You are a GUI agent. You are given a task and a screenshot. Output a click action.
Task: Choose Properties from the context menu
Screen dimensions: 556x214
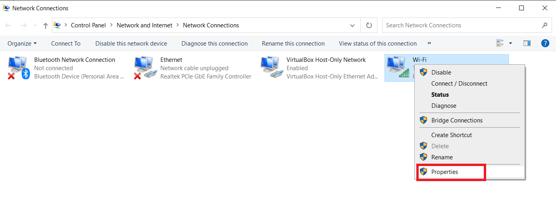tap(444, 172)
